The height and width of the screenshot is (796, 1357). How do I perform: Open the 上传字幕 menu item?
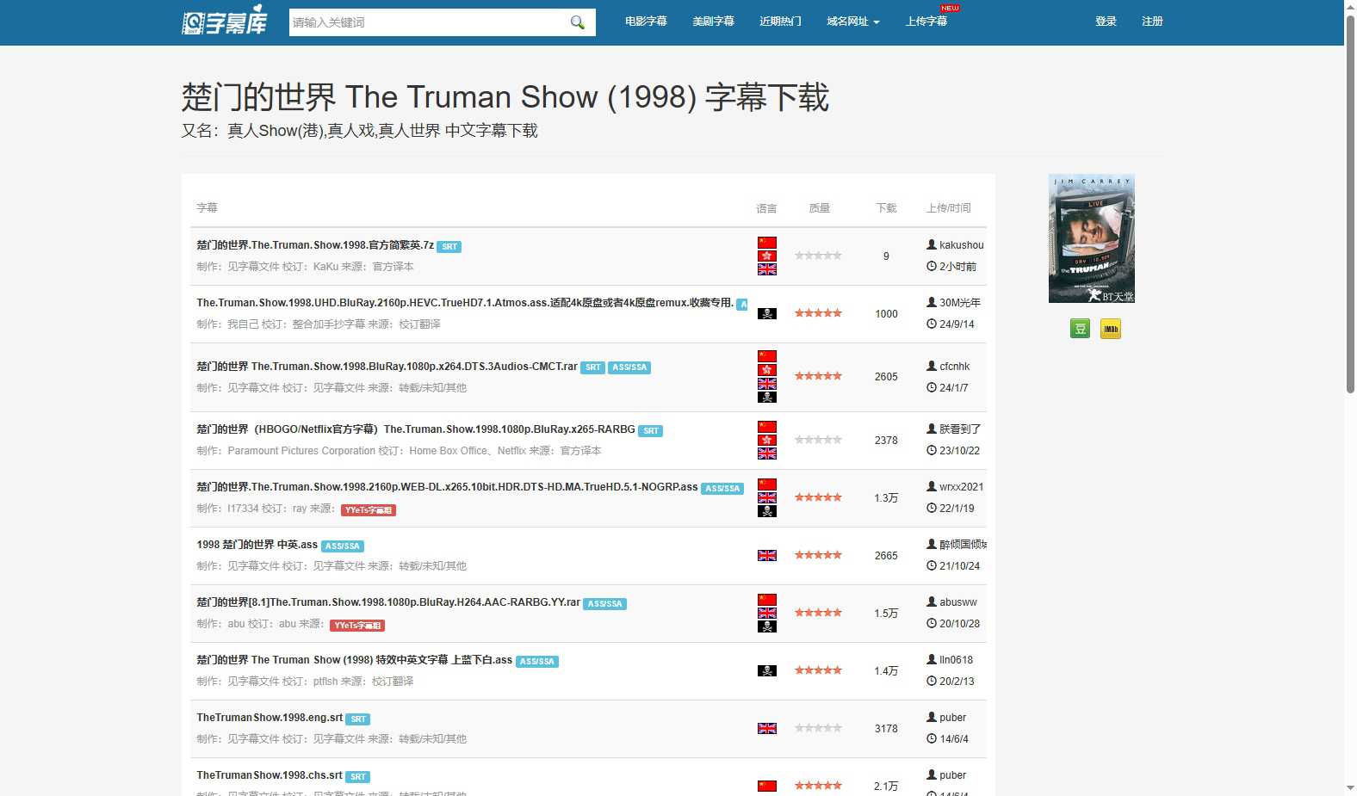(x=926, y=22)
